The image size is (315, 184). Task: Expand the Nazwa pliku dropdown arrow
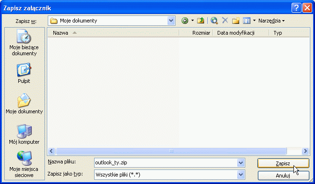(x=241, y=163)
